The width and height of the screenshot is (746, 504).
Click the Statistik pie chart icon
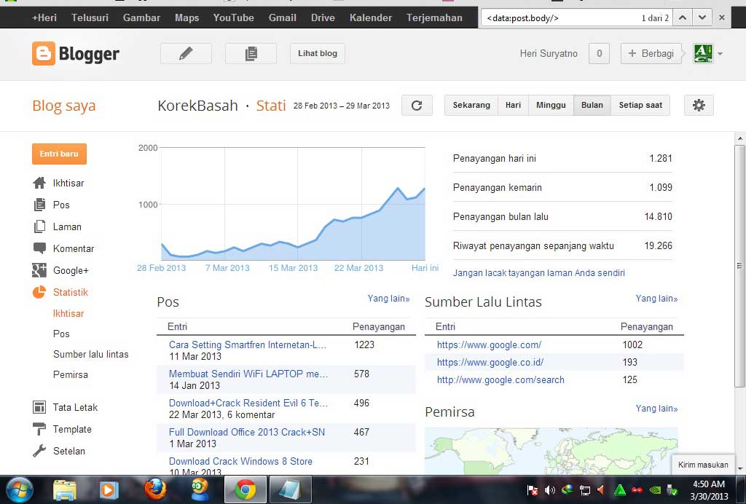click(39, 292)
